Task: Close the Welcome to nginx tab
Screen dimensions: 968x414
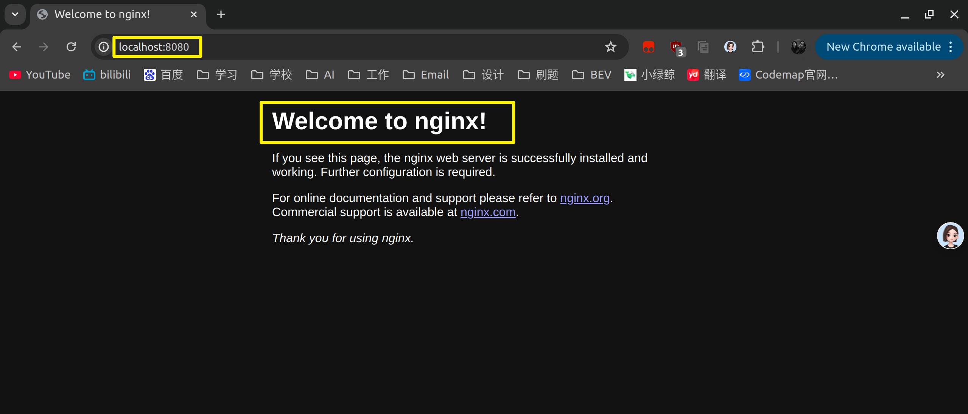Action: pos(194,14)
